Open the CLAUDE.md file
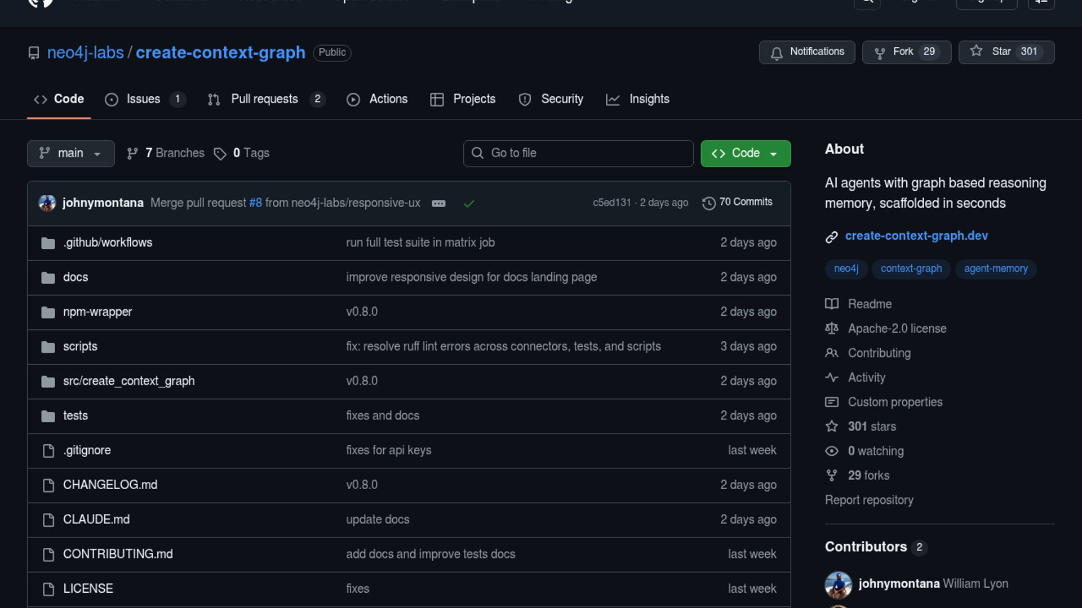 coord(96,520)
